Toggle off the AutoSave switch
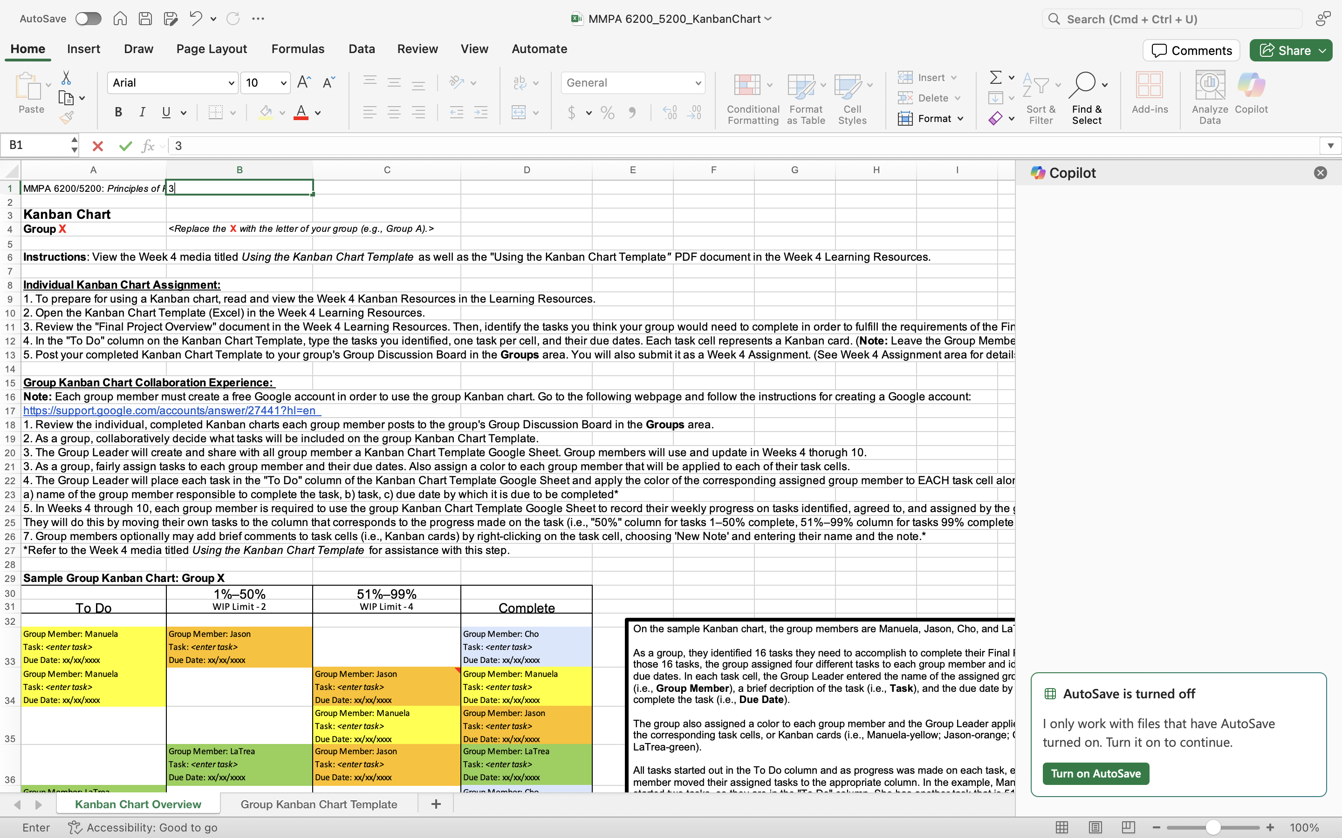 pos(88,18)
